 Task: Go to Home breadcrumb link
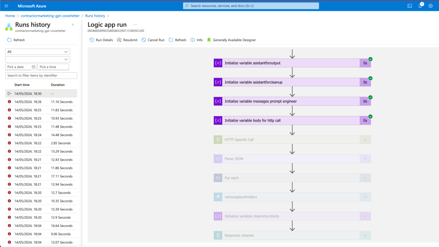click(x=10, y=16)
